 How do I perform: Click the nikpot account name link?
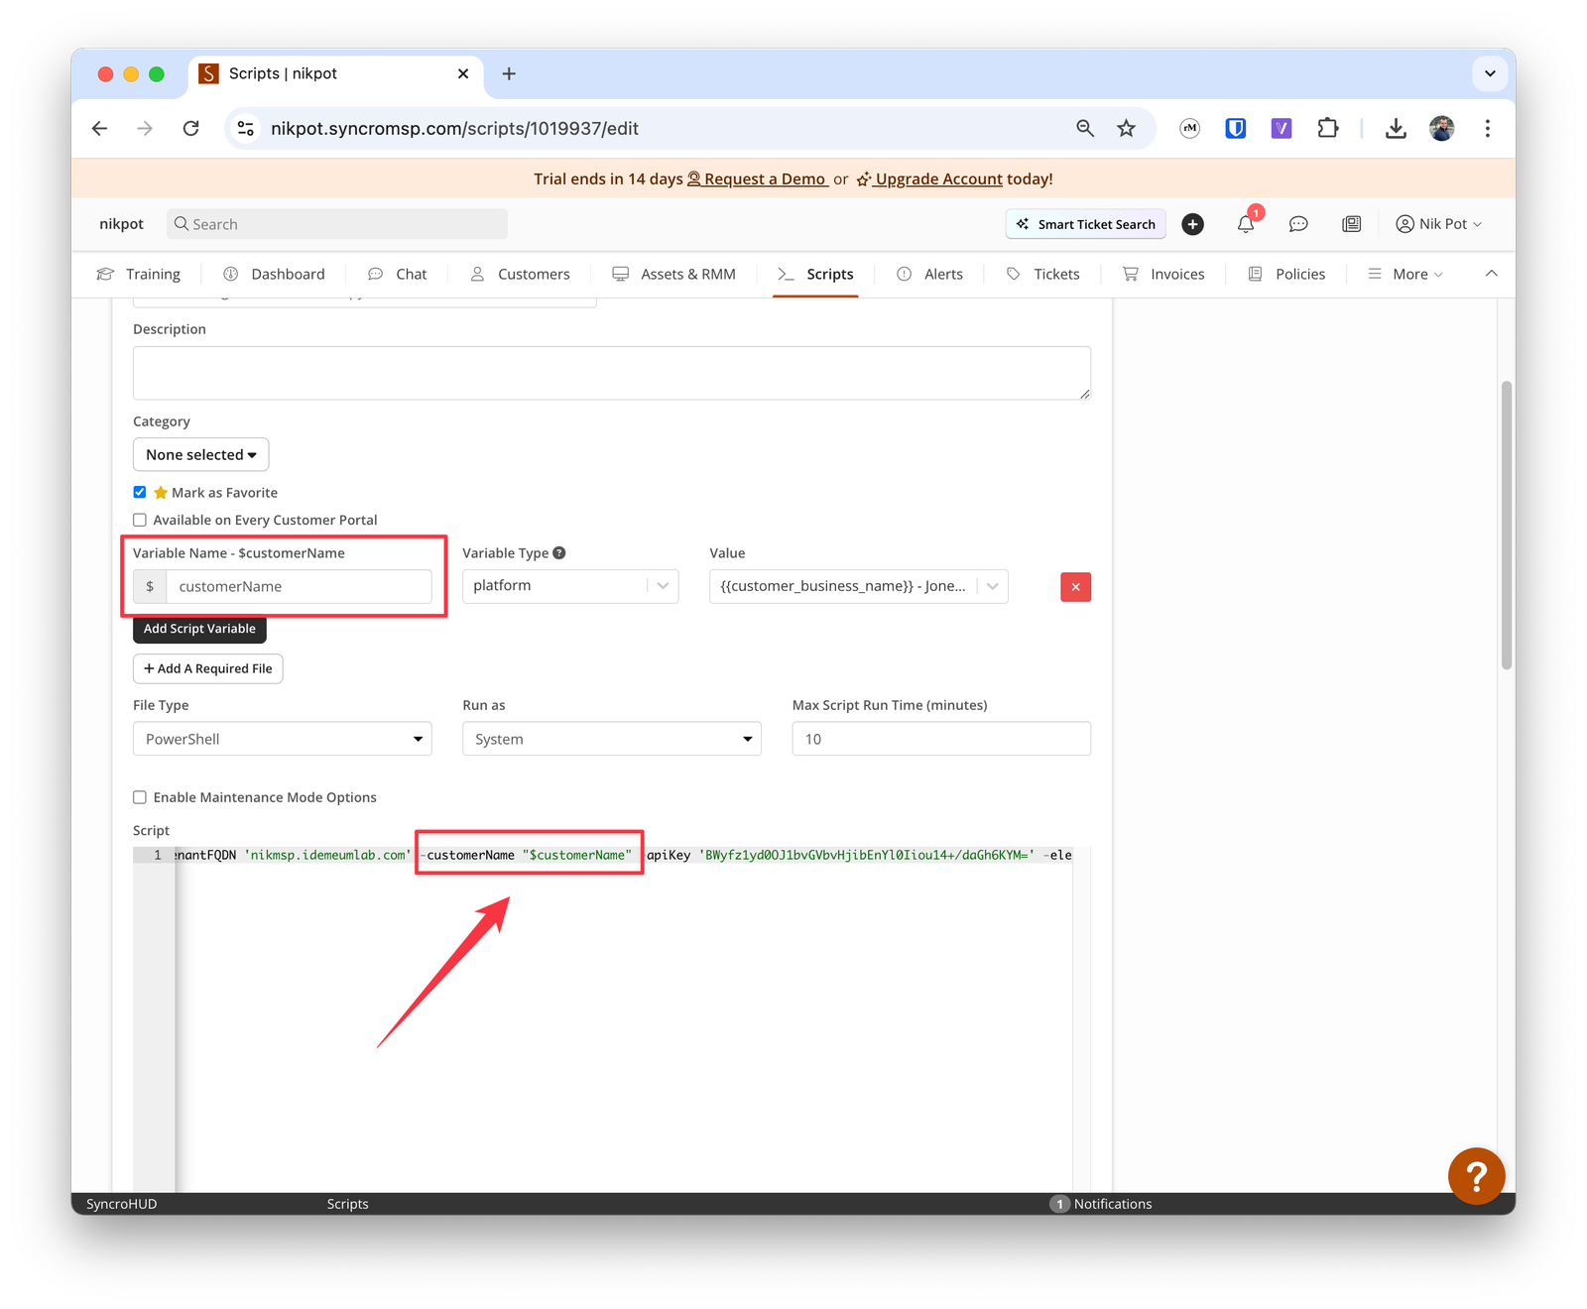coord(122,224)
